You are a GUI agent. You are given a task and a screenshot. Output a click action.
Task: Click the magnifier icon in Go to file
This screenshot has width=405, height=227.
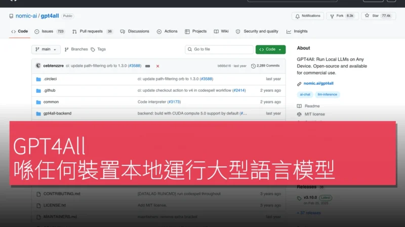pos(190,49)
